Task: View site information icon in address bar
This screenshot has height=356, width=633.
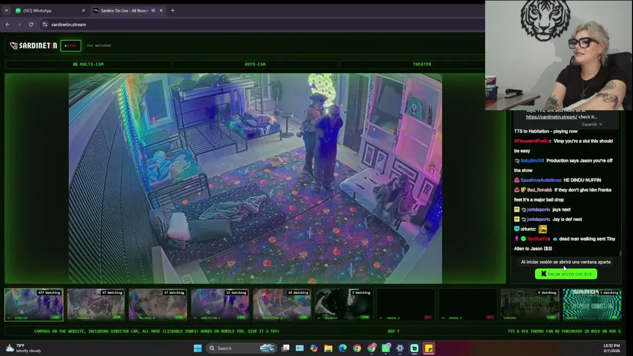Action: (45, 24)
